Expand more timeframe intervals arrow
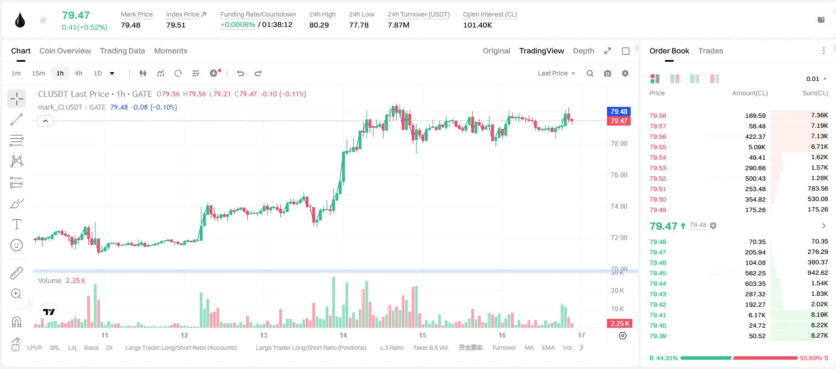836x369 pixels. [112, 73]
